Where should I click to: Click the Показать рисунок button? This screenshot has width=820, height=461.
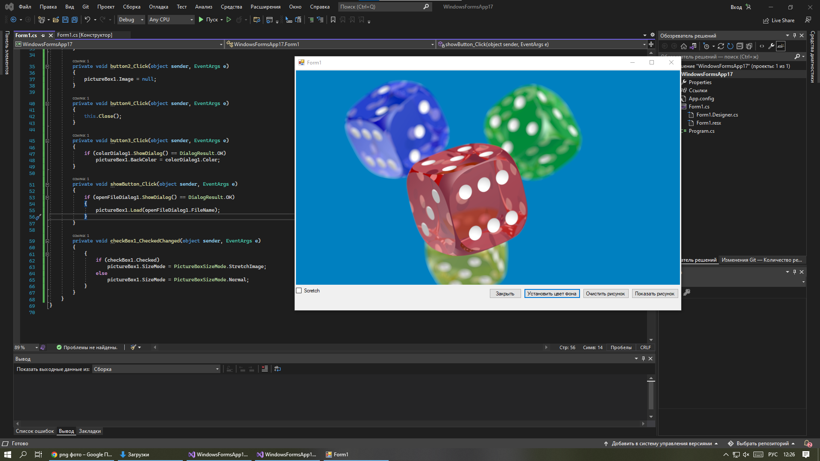(x=654, y=294)
